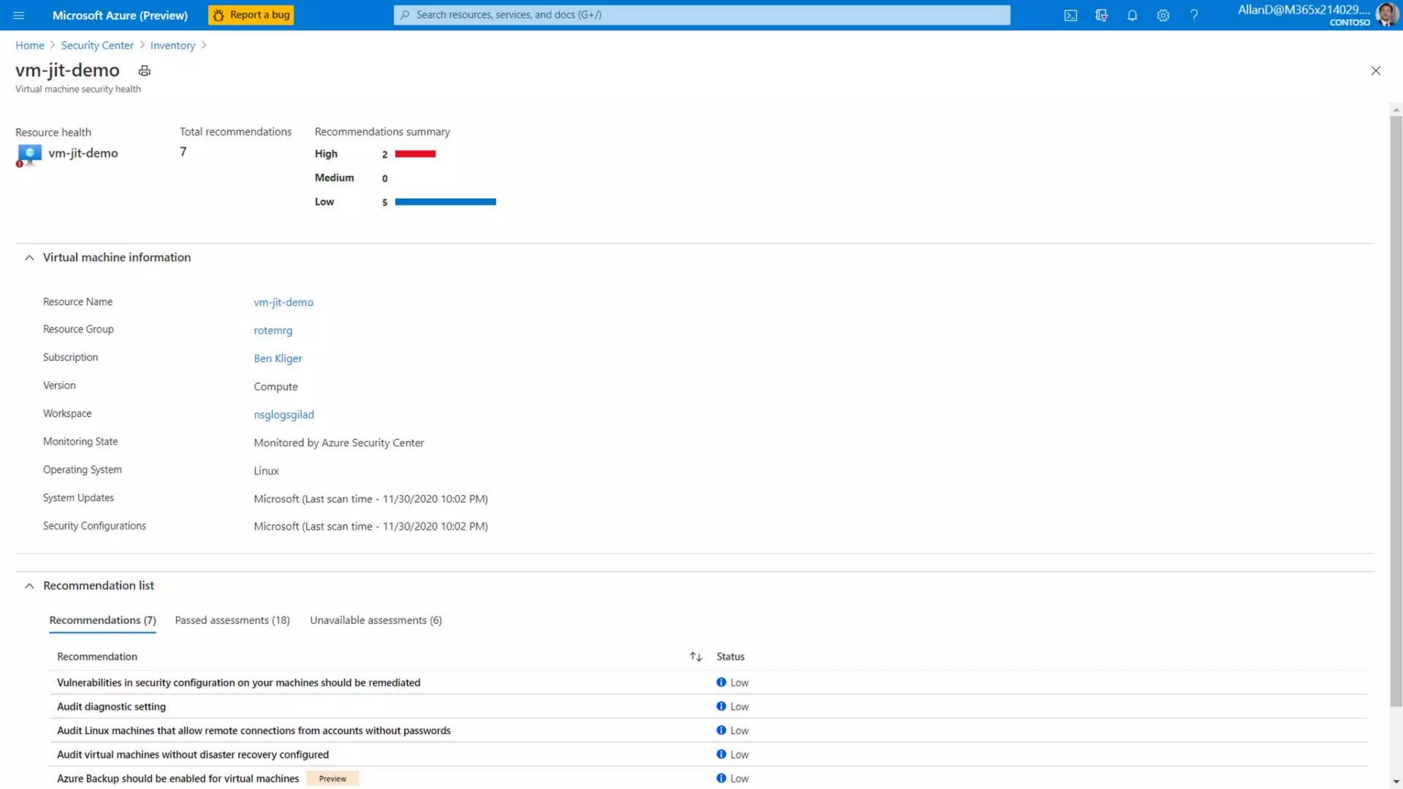
Task: Click the red High severity bar
Action: [415, 153]
